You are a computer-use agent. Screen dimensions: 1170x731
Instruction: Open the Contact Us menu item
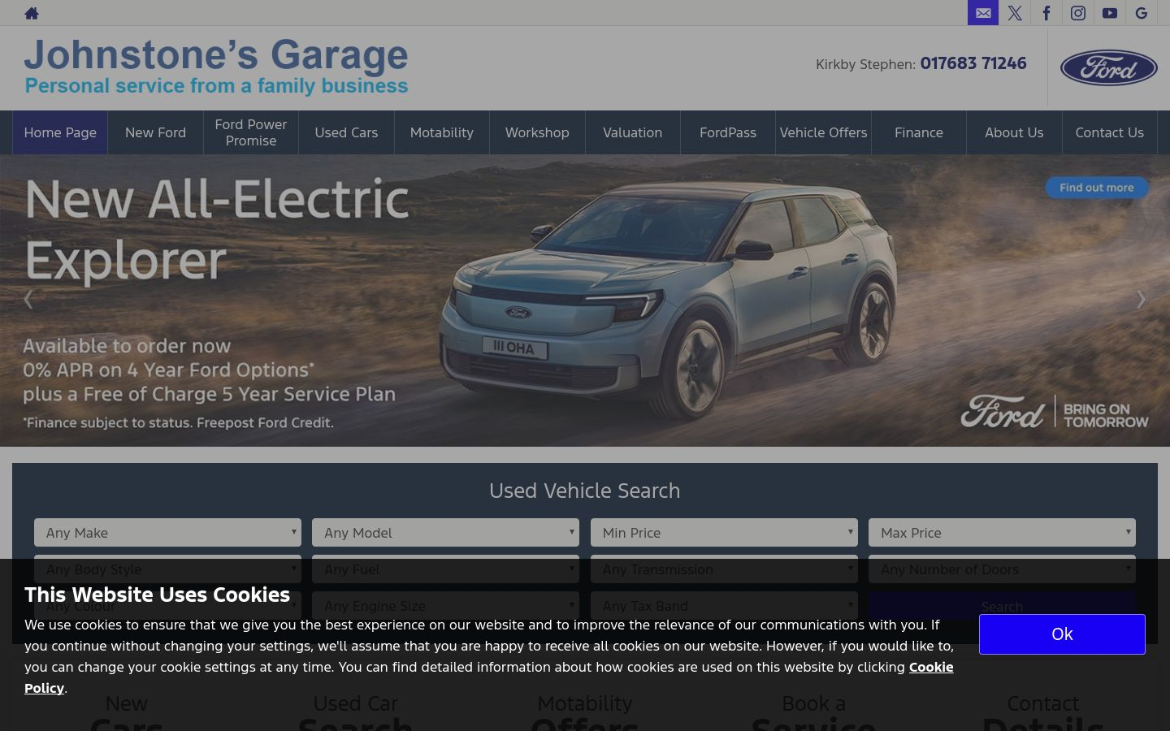pos(1110,132)
